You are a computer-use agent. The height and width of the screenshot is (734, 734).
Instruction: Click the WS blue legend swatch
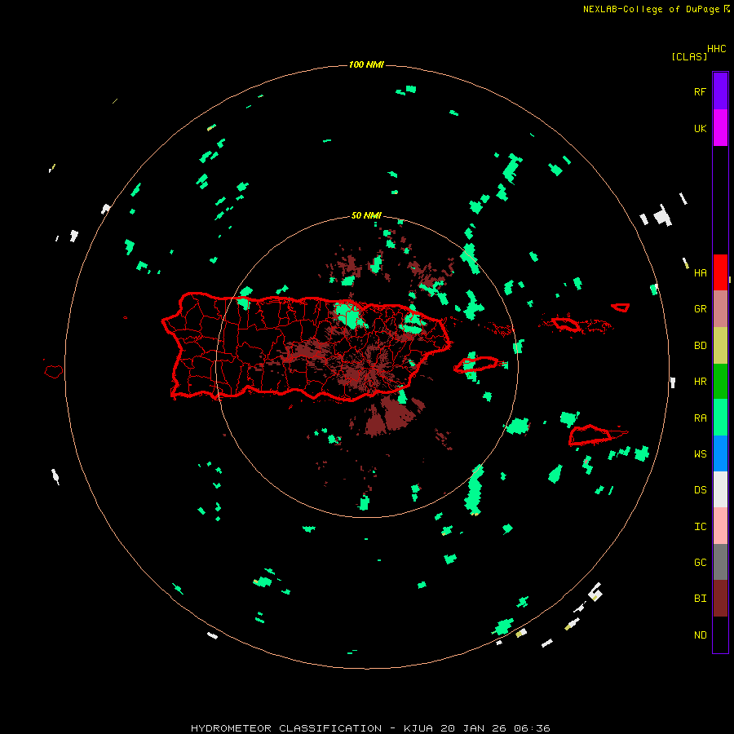point(720,453)
